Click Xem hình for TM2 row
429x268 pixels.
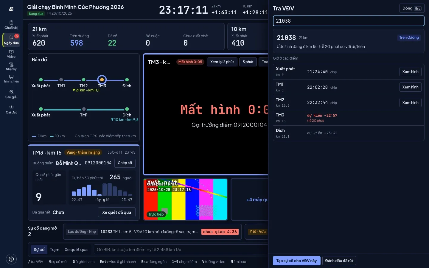pyautogui.click(x=410, y=103)
